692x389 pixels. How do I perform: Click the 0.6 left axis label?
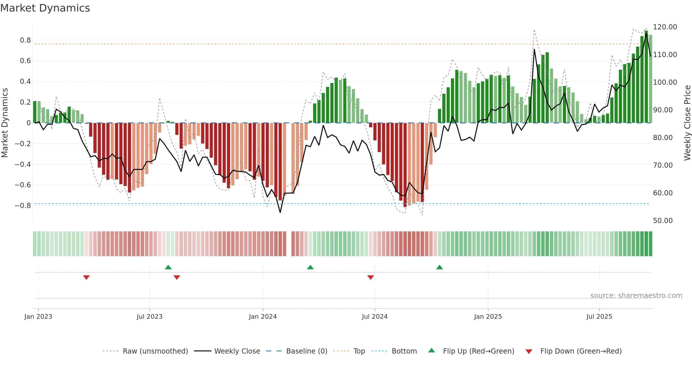click(x=25, y=61)
